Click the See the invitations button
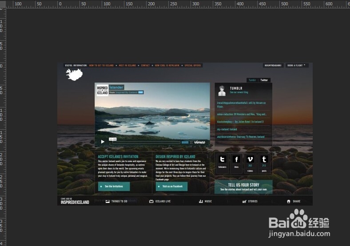Viewport: 350px width, 246px height. pos(114,186)
